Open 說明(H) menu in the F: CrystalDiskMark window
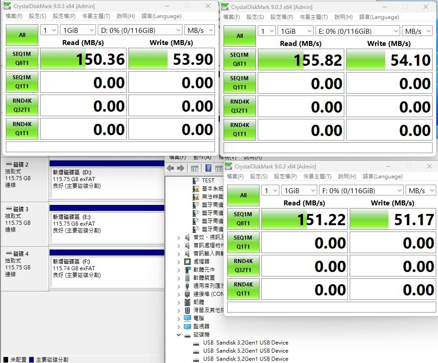 point(347,176)
